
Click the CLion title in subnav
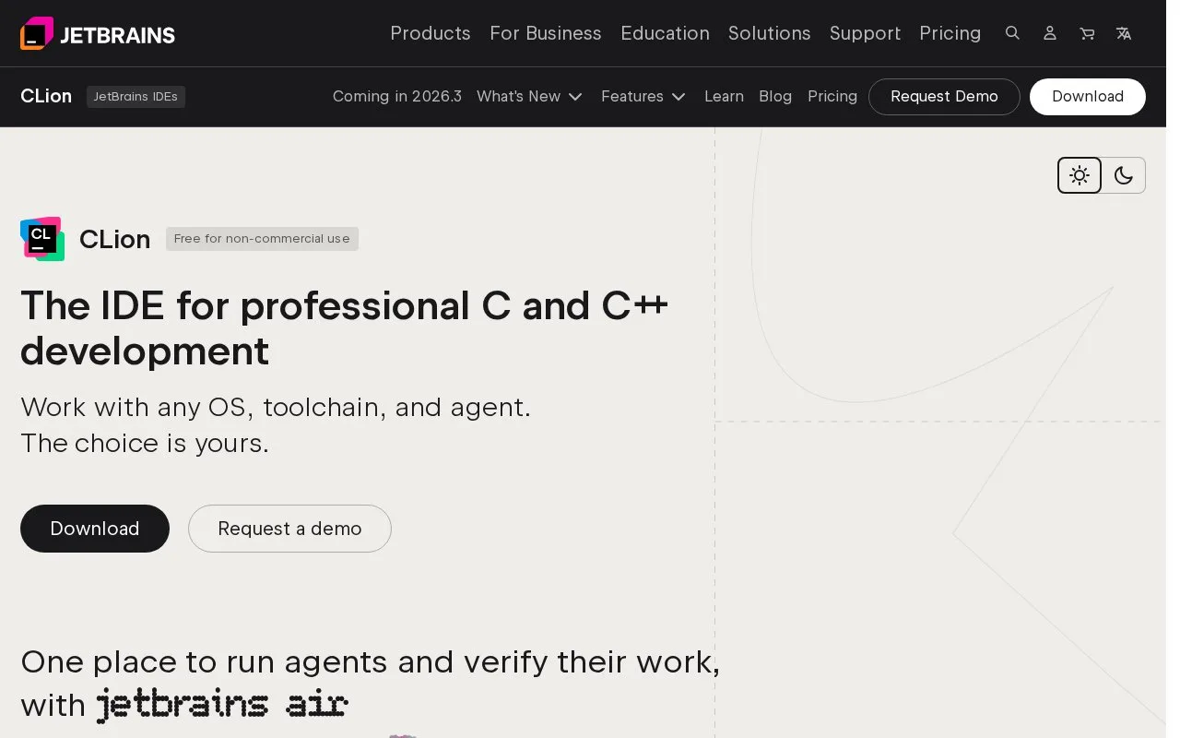[x=46, y=96]
